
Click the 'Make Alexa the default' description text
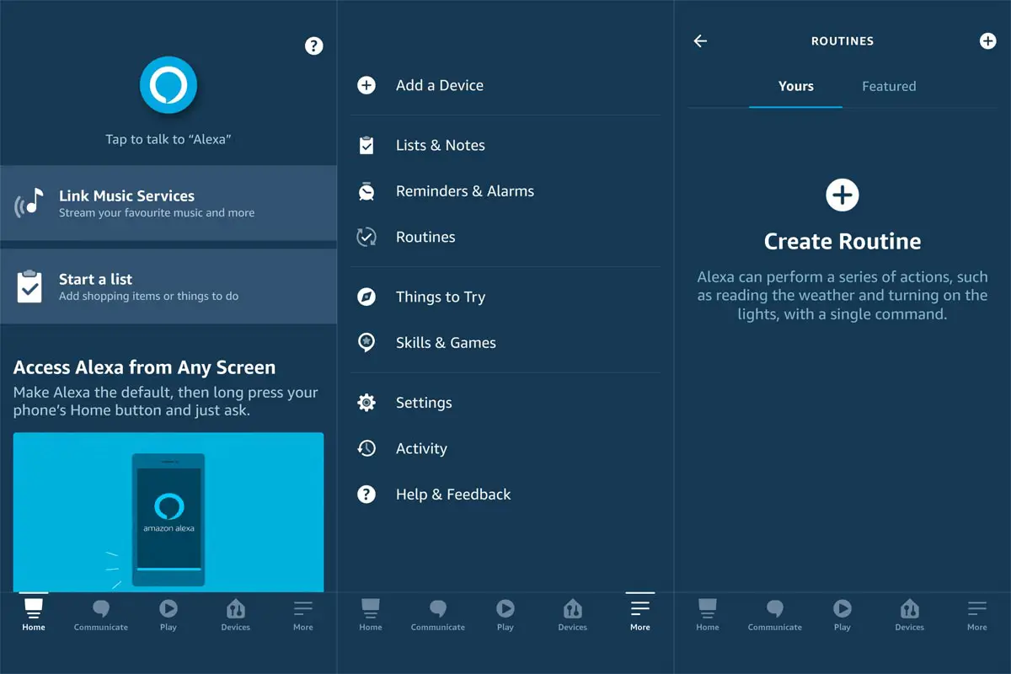166,402
